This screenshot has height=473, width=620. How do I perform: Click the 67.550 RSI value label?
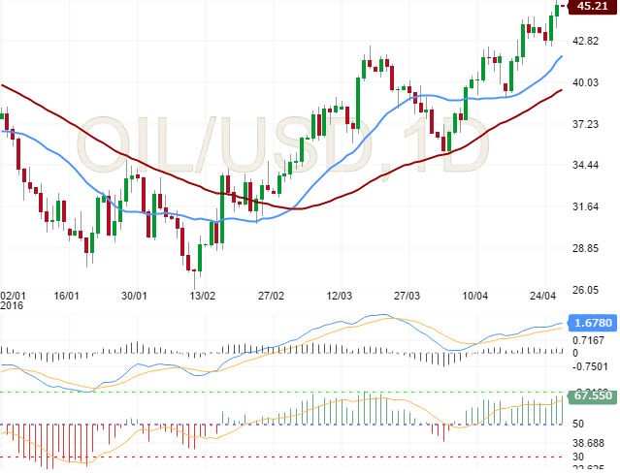click(x=592, y=396)
